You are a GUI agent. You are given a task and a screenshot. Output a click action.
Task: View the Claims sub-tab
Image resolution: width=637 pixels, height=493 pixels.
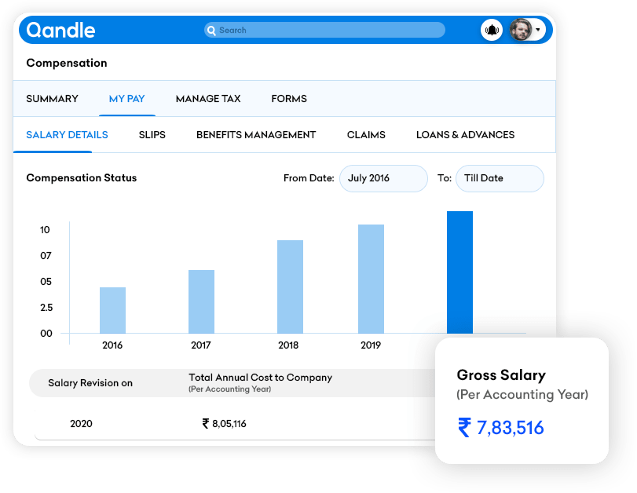366,135
